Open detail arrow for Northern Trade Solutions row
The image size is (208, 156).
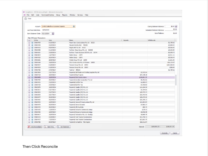pyautogui.click(x=32, y=52)
